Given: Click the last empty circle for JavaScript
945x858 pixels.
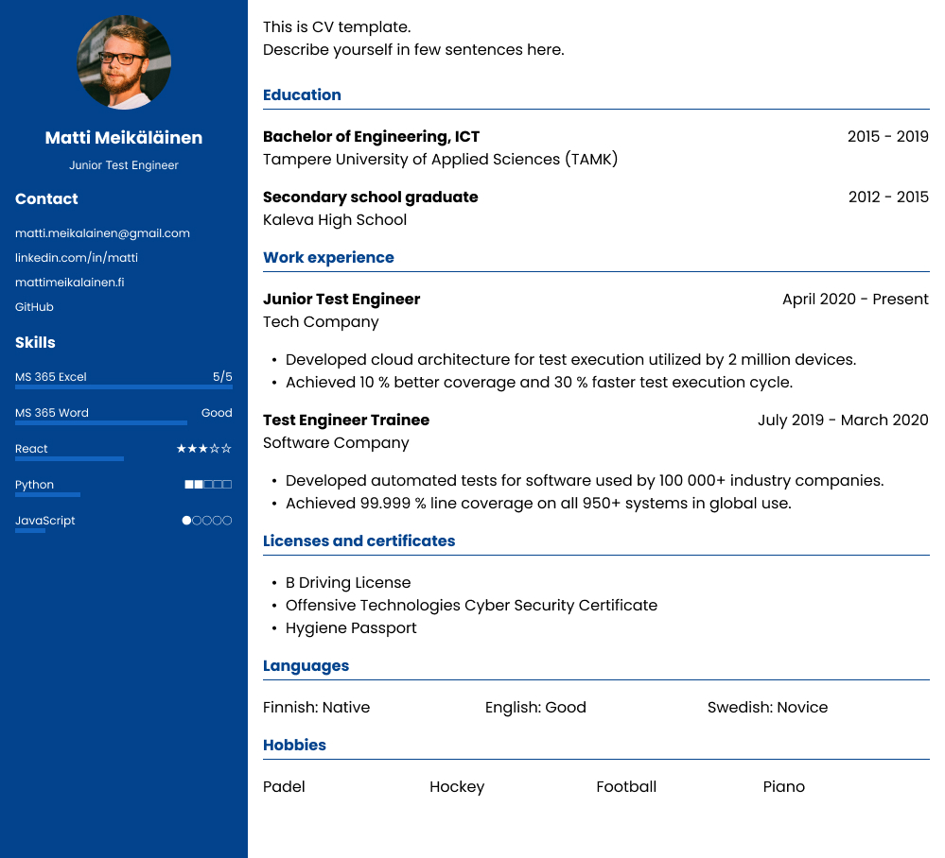Looking at the screenshot, I should (227, 520).
